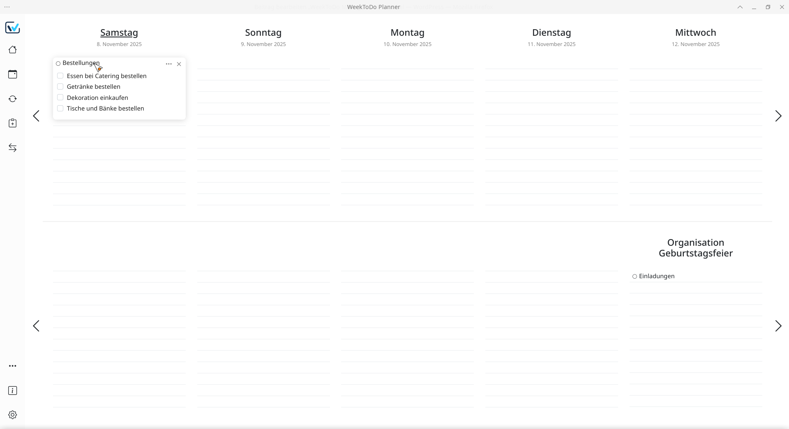This screenshot has width=789, height=429.
Task: Open recurring tasks sync icon
Action: pyautogui.click(x=13, y=99)
